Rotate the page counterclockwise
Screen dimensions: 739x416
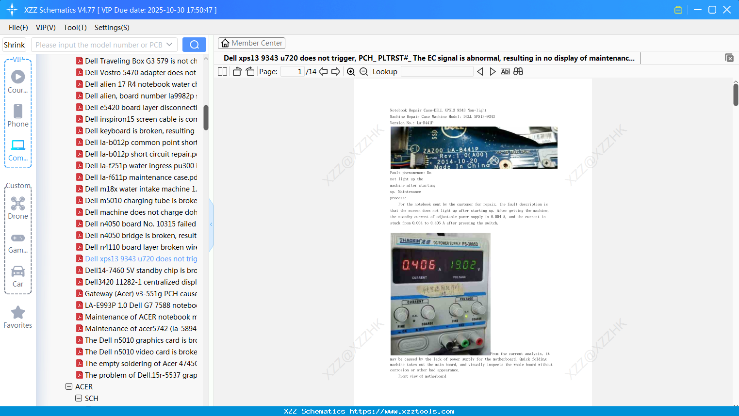(237, 72)
